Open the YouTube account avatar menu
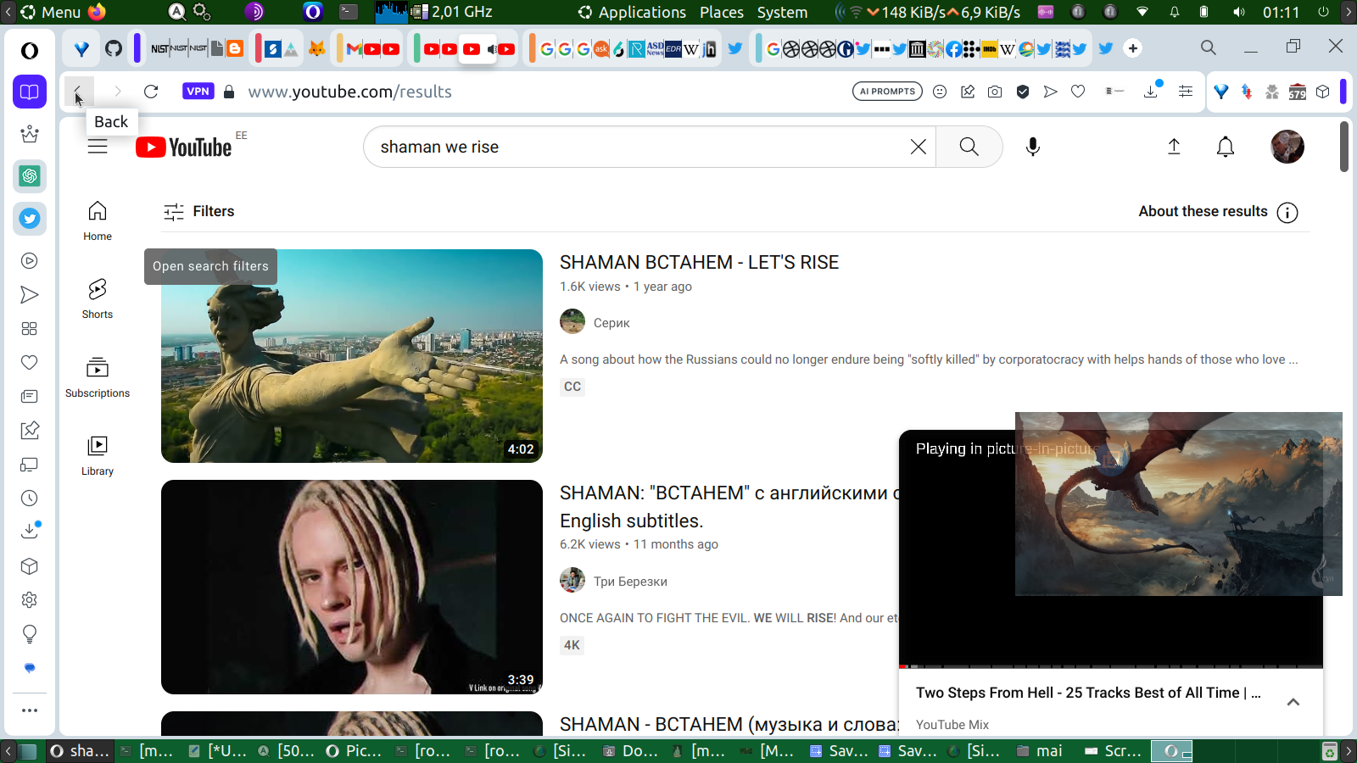Screen dimensions: 1357x763 (x=1287, y=147)
